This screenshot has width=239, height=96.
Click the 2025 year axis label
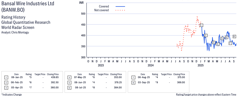[x=201, y=65]
